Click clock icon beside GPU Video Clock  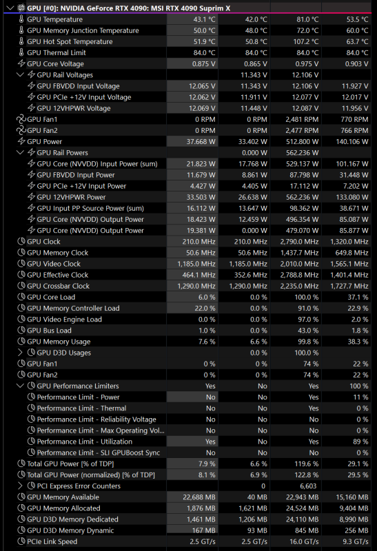point(21,264)
